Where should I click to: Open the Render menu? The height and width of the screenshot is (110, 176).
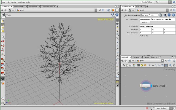tap(14, 2)
